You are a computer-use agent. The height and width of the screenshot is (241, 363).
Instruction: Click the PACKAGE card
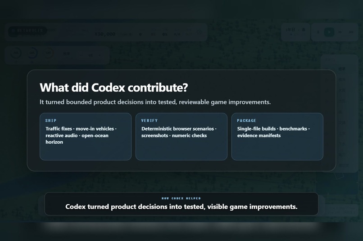(277, 136)
